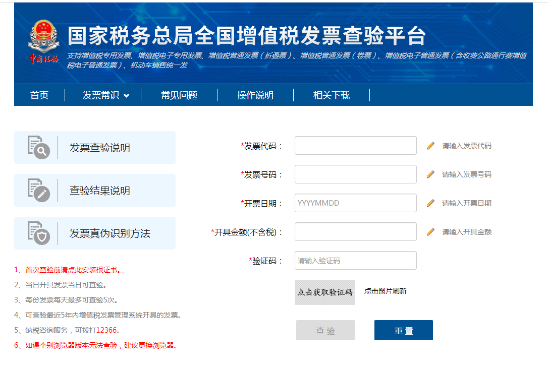Focus the 发票代码 input field
Viewport: 548px width, 372px height.
point(356,146)
